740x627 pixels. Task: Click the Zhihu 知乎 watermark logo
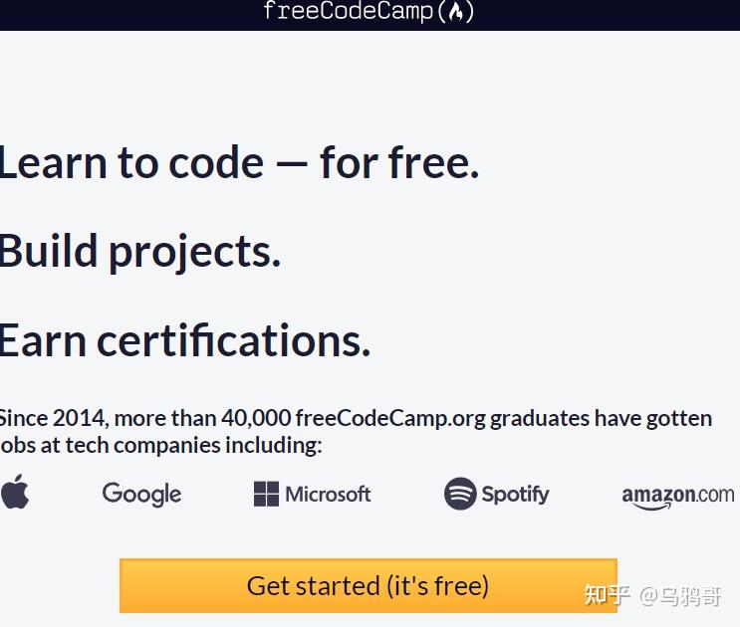[607, 595]
